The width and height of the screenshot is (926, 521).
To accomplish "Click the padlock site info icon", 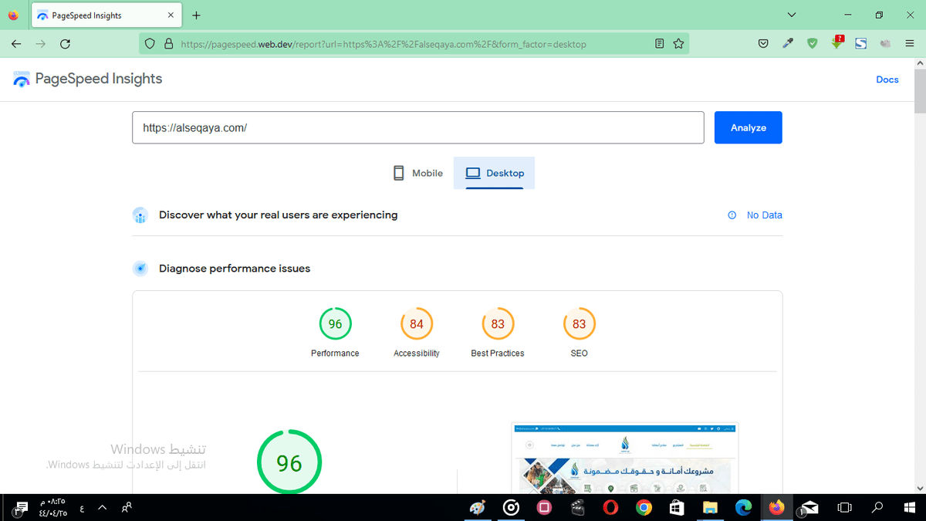I will pos(169,44).
